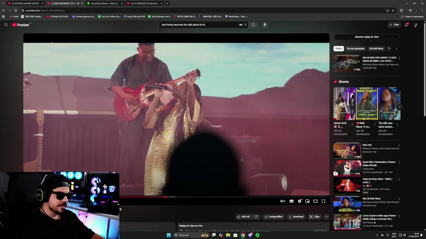Select the Da sua pesquisa chip
Image resolution: width=426 pixels, height=239 pixels.
point(356,48)
